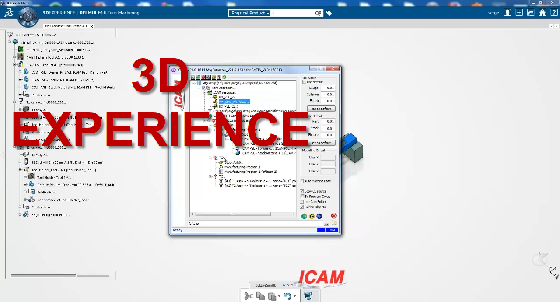
Task: Click the home icon in top bar
Action: pos(542,13)
